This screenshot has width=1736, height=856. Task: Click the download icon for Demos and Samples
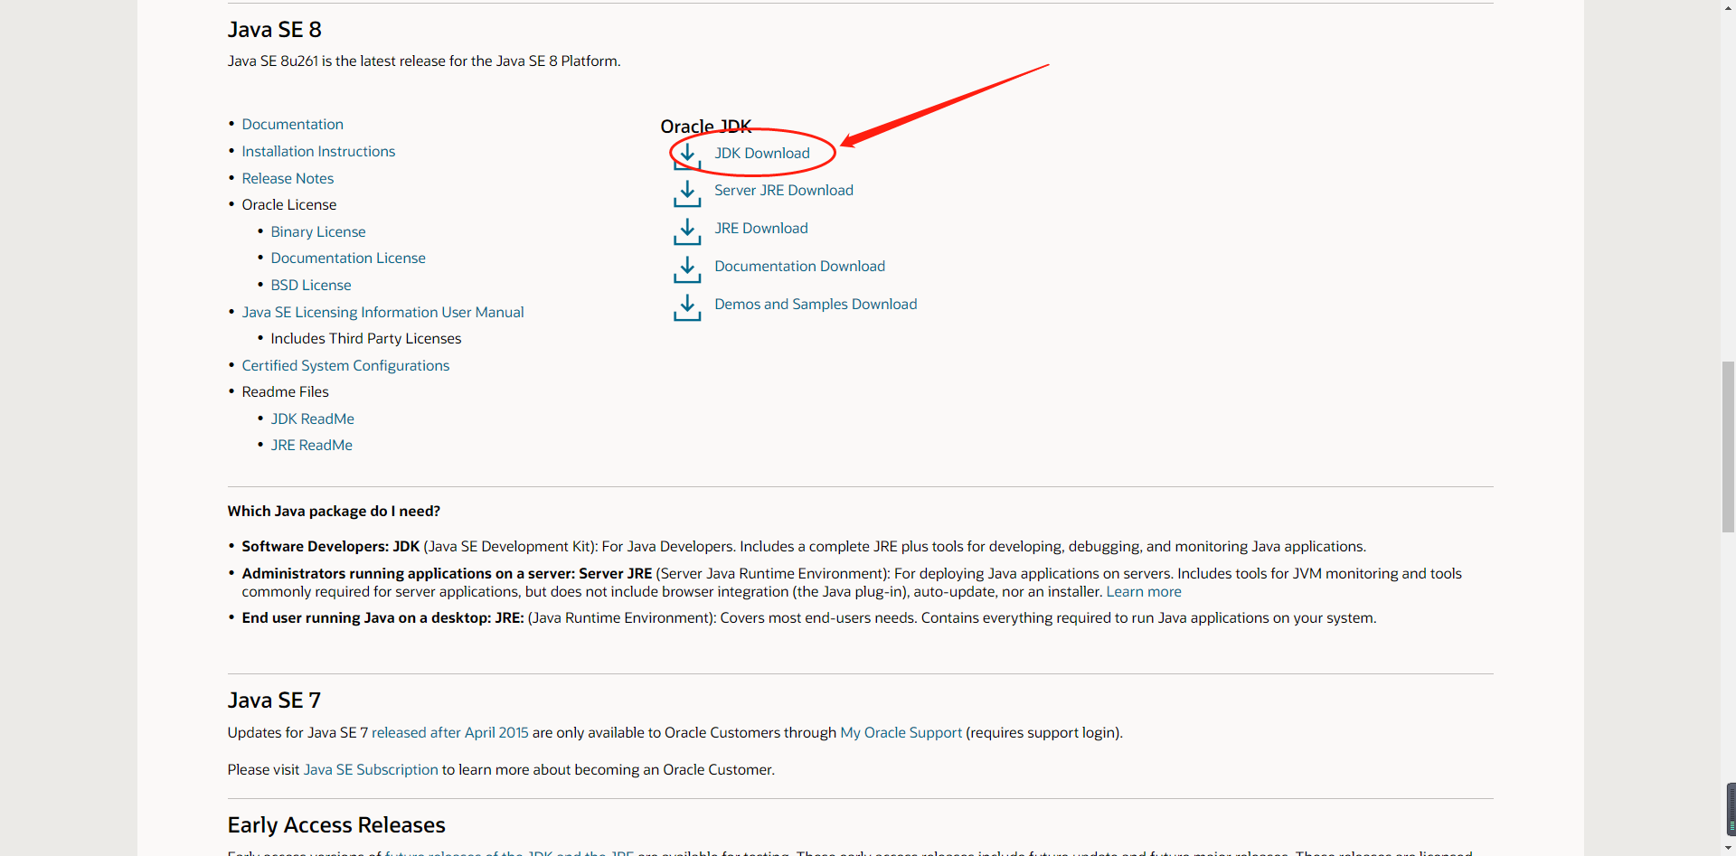[687, 307]
